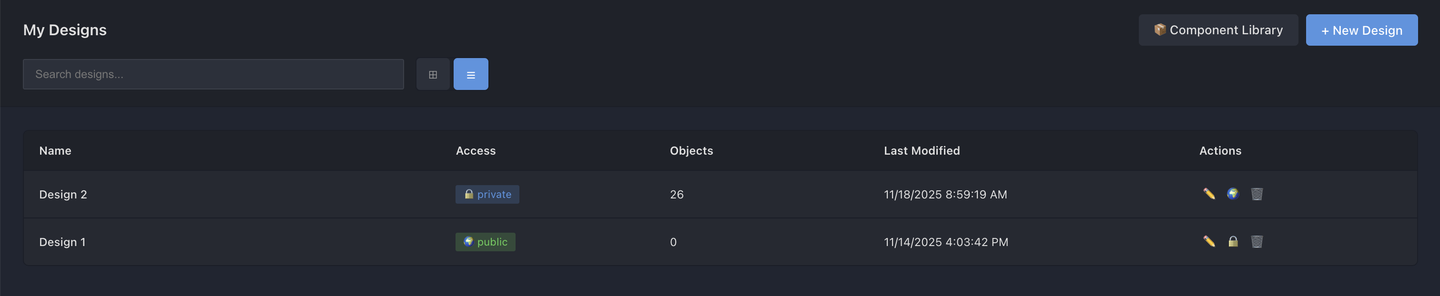Image resolution: width=1440 pixels, height=296 pixels.
Task: Focus the Search designs field
Action: click(x=213, y=74)
